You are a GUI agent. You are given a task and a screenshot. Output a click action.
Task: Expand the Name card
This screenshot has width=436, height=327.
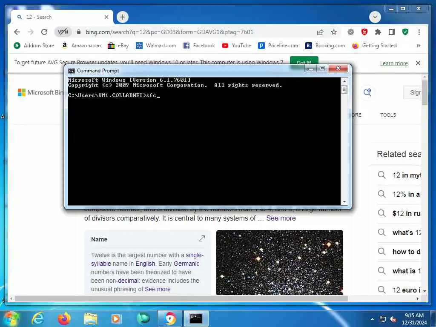coord(201,238)
